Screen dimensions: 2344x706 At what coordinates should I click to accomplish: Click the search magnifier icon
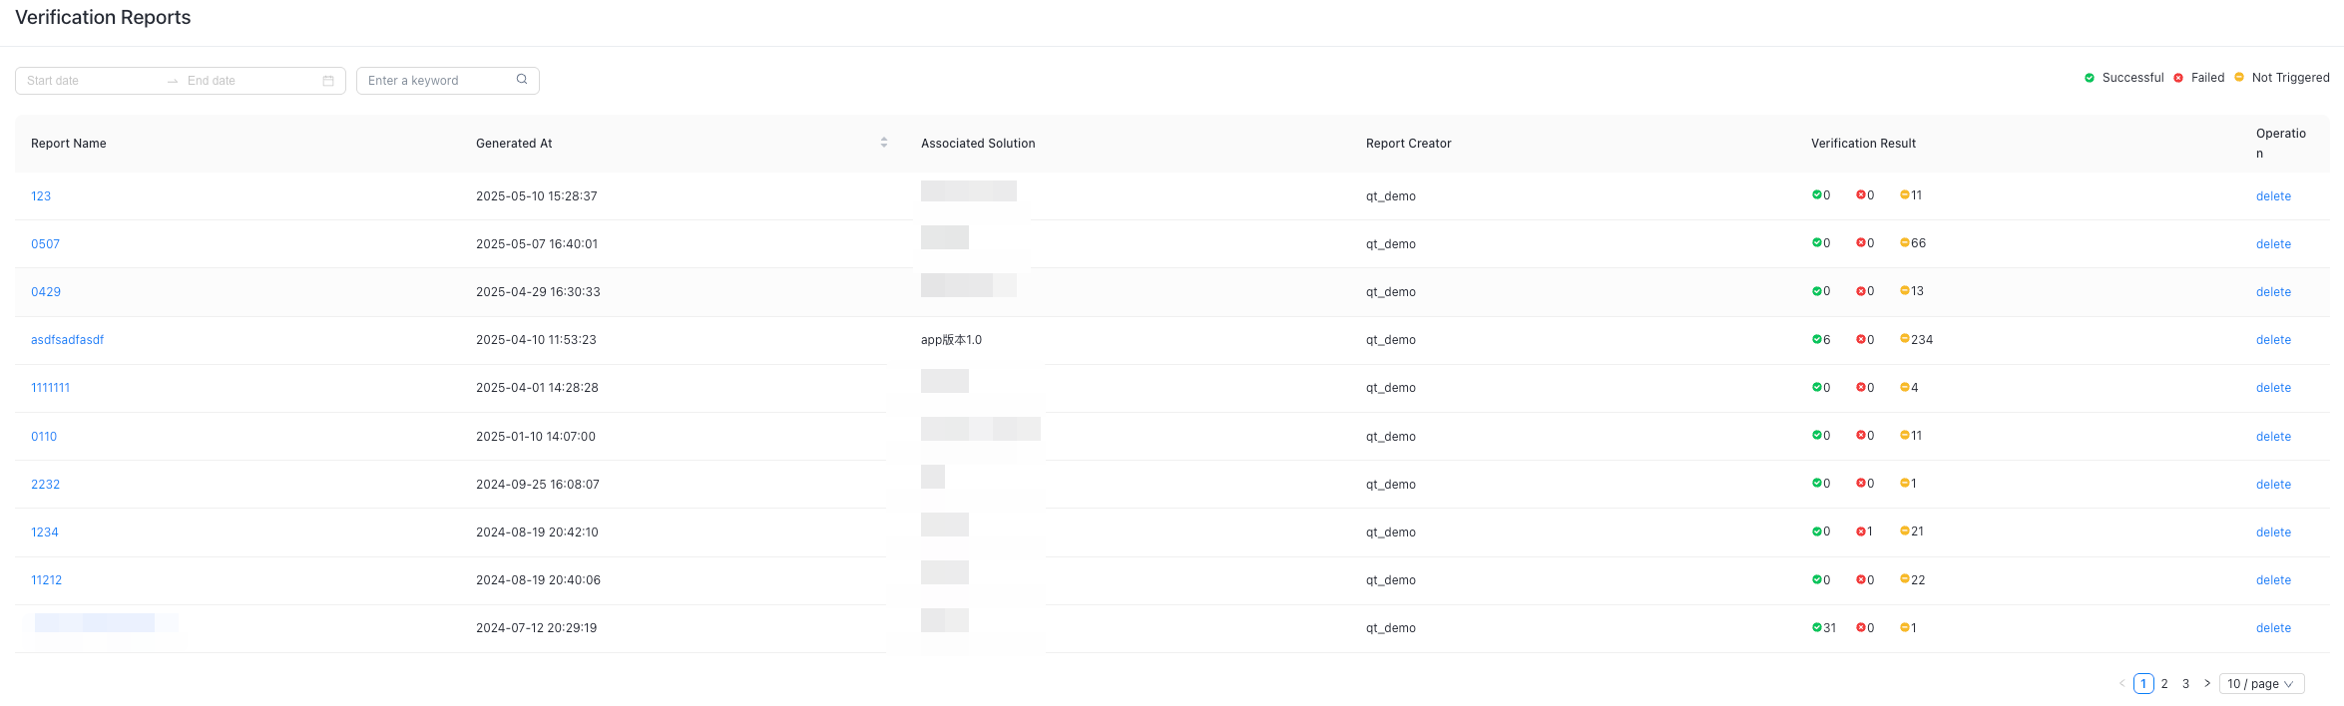[522, 80]
